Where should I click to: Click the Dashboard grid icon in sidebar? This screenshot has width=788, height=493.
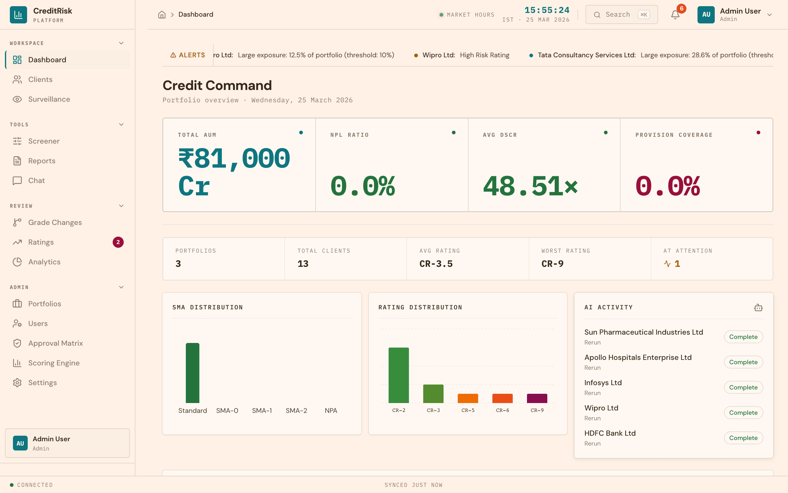pos(17,60)
